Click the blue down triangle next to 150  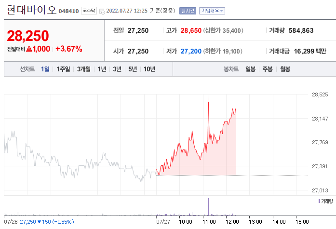pyautogui.click(x=39, y=222)
